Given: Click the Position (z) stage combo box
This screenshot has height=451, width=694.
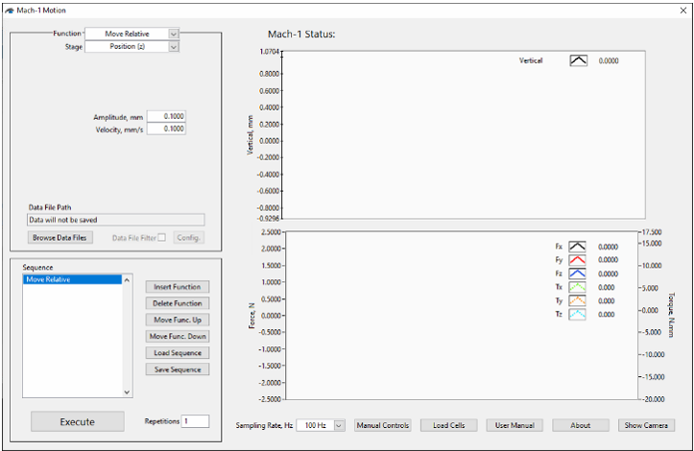Looking at the screenshot, I should click(132, 46).
